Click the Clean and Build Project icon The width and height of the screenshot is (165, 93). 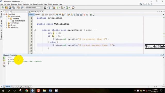[53, 7]
